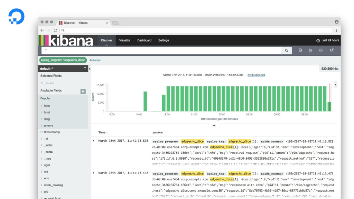354x199 pixels.
Task: Expand the 11:41:13.828 log row
Action: point(93,141)
